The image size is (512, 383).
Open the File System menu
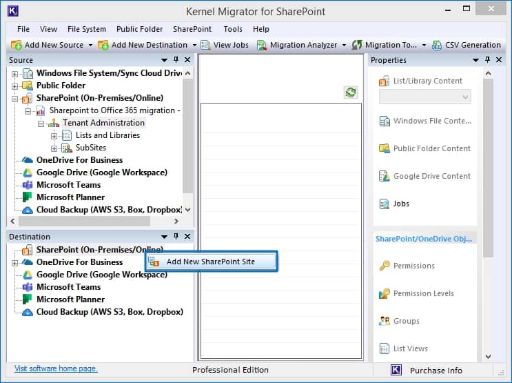[87, 29]
